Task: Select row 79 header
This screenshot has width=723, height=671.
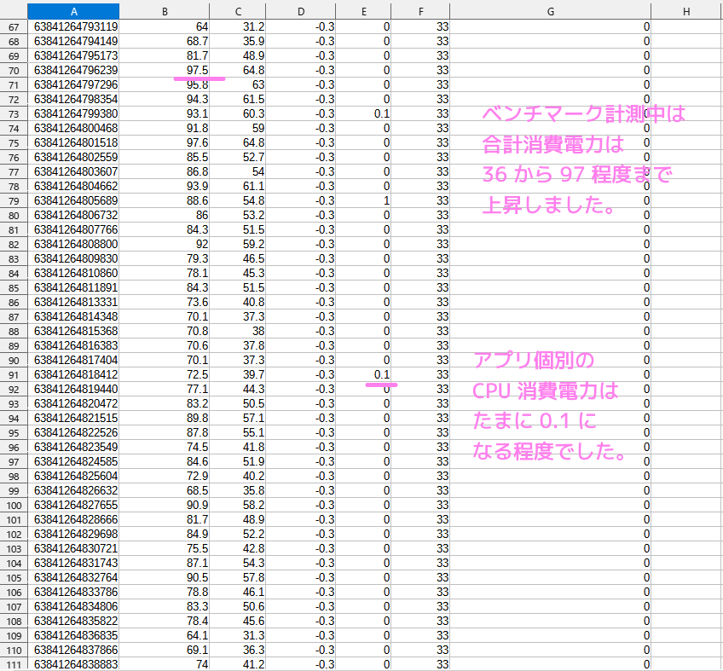Action: point(14,200)
